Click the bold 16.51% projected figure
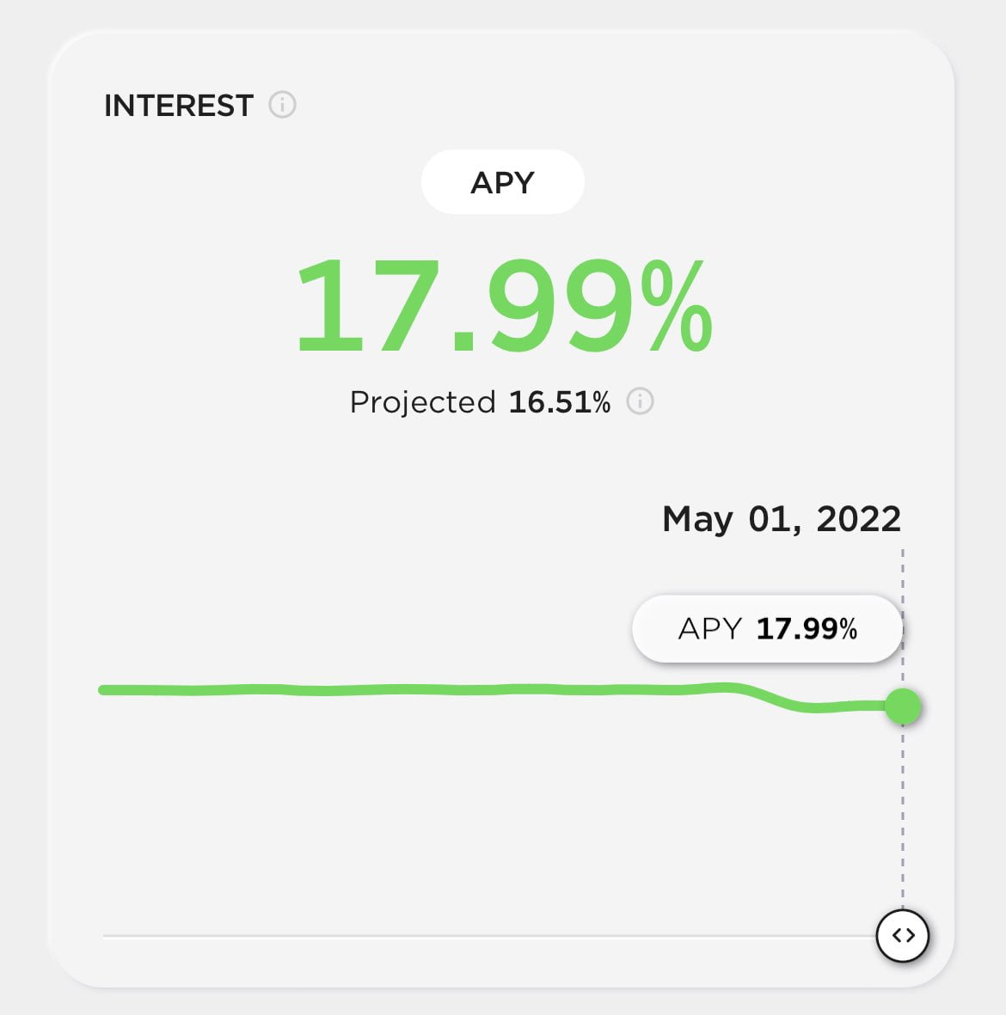 pos(559,402)
